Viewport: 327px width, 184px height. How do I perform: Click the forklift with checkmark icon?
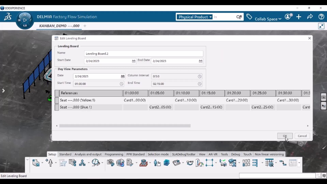pos(223,163)
